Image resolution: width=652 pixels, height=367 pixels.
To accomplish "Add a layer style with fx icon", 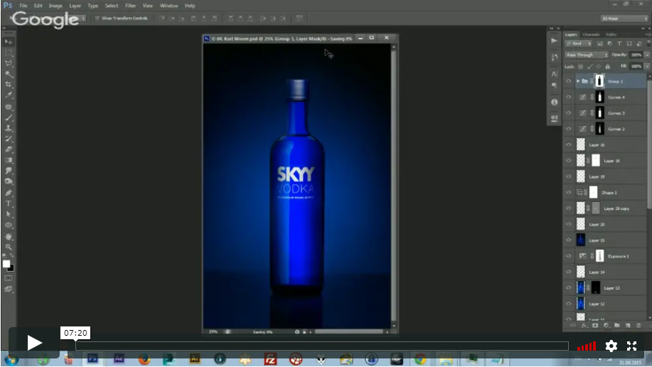I will [584, 325].
